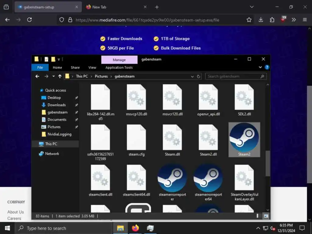
Task: Select the steamclient.dll file
Action: (101, 180)
